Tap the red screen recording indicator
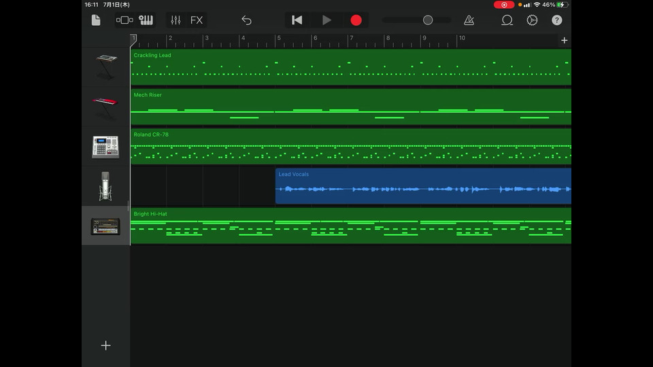The height and width of the screenshot is (367, 653). click(x=503, y=5)
